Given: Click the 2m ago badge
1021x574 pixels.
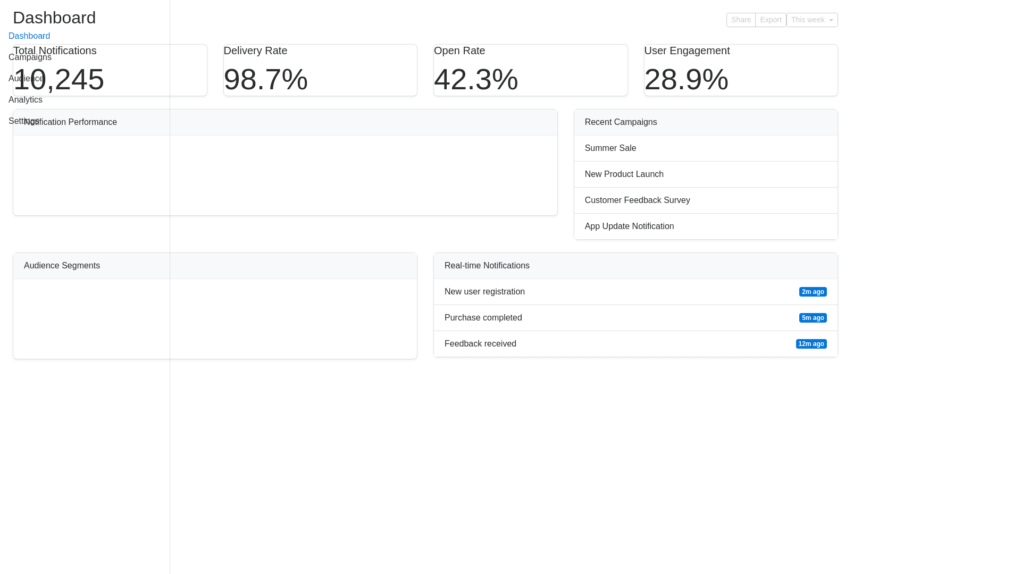Looking at the screenshot, I should (x=813, y=292).
